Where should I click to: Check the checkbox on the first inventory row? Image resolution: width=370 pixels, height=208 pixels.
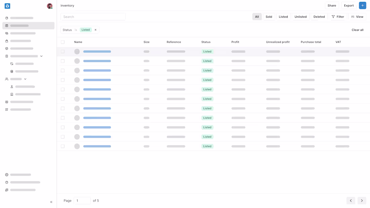pyautogui.click(x=63, y=51)
